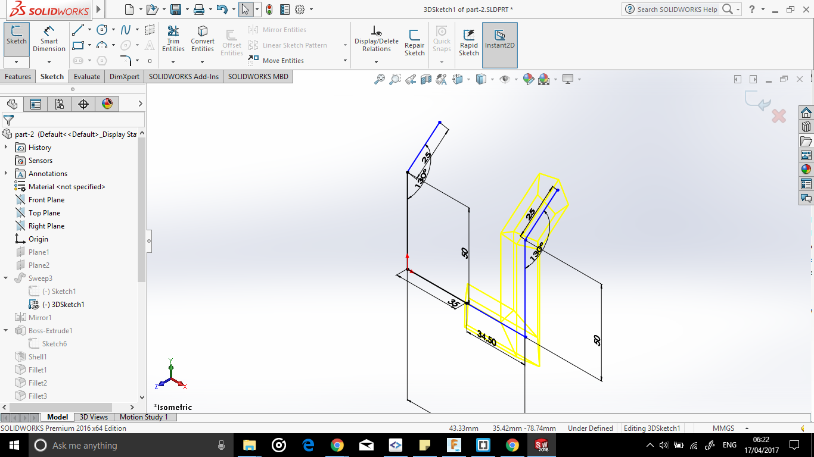The height and width of the screenshot is (457, 814).
Task: Open the SOLIDWORKS MBD tab
Action: (x=258, y=77)
